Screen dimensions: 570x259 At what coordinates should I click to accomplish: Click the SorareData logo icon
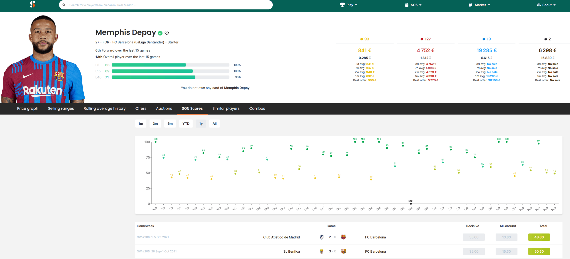point(33,4)
